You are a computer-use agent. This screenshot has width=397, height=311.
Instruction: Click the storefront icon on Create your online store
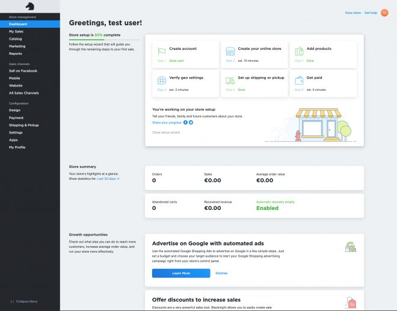[x=230, y=51]
